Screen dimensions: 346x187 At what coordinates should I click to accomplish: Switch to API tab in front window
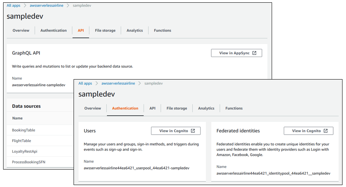click(153, 108)
